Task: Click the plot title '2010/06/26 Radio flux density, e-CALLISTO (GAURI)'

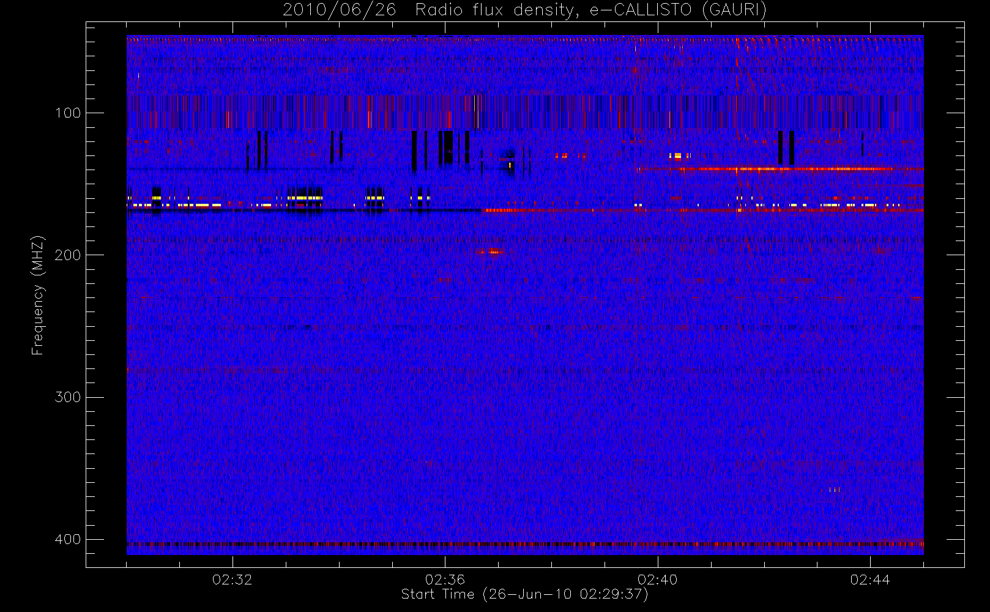Action: pyautogui.click(x=524, y=10)
